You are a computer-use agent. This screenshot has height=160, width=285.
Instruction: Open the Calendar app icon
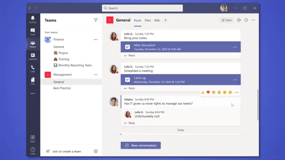(33, 57)
